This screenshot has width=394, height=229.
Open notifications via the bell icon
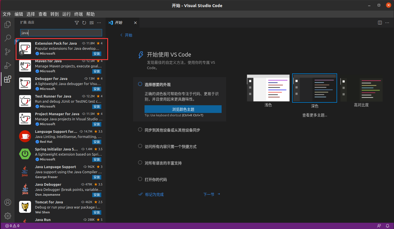(x=387, y=226)
